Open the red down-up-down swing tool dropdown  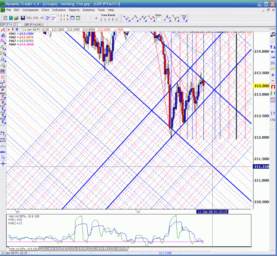pyautogui.click(x=152, y=18)
